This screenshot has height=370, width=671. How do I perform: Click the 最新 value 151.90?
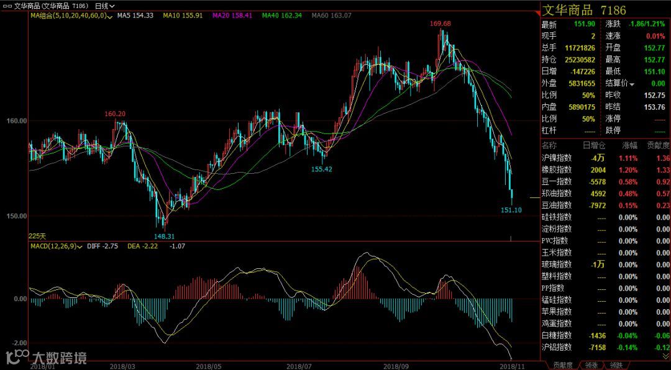point(585,25)
